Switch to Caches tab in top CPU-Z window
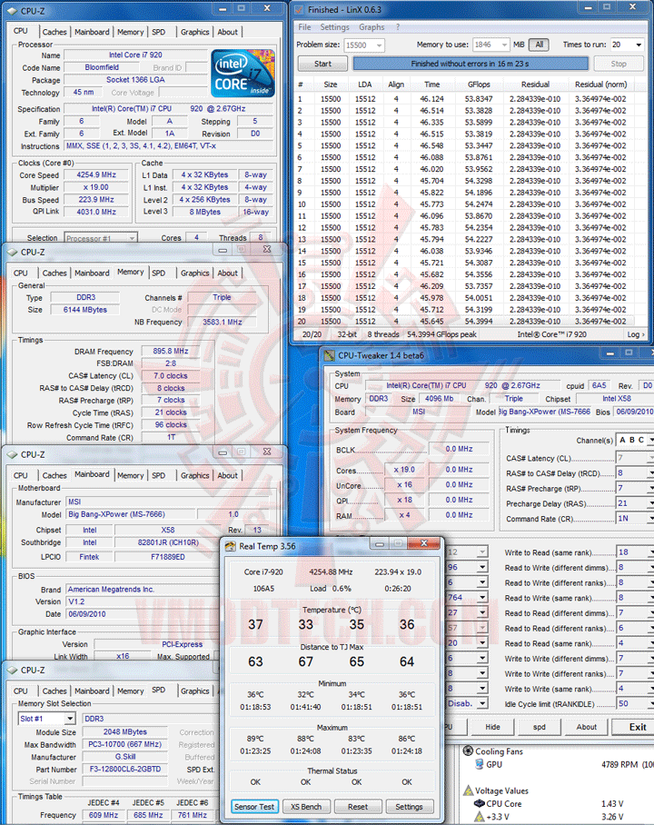Image resolution: width=654 pixels, height=825 pixels. 54,32
